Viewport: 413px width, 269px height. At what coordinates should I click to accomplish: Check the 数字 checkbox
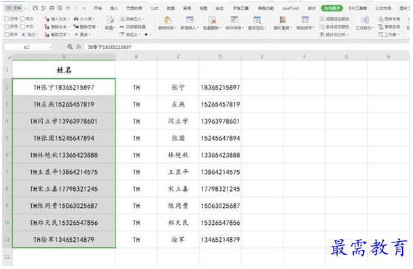click(7, 35)
